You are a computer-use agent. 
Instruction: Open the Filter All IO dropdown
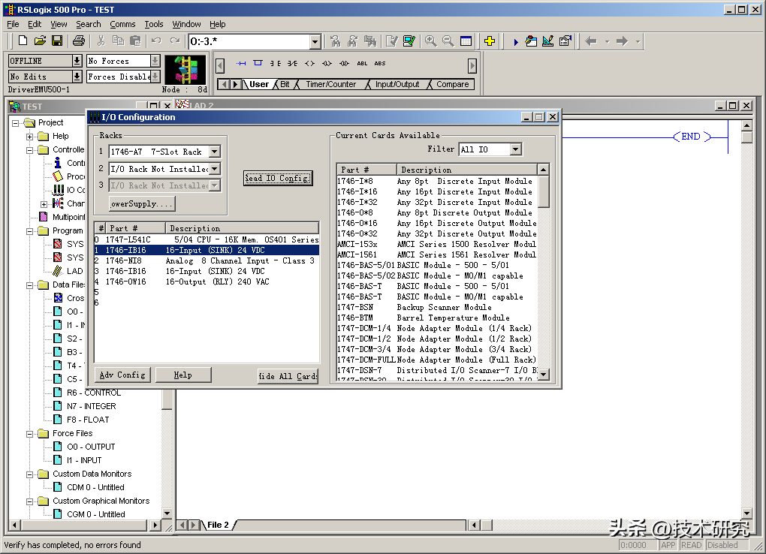point(515,149)
